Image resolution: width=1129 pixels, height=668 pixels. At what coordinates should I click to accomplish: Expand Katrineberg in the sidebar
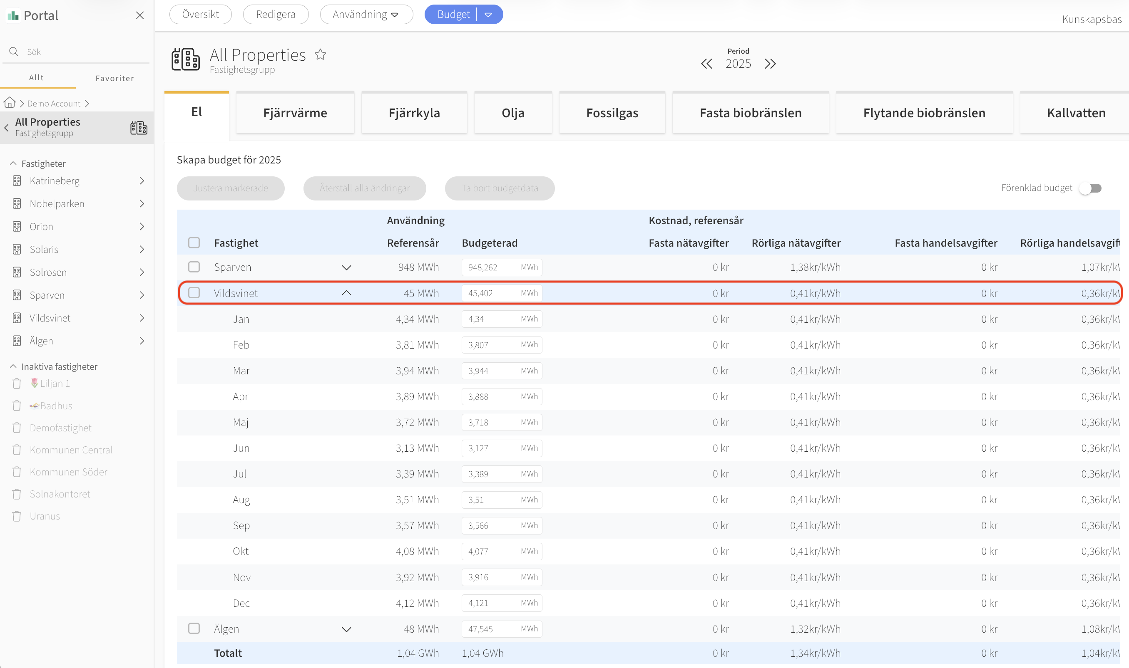[x=142, y=181]
